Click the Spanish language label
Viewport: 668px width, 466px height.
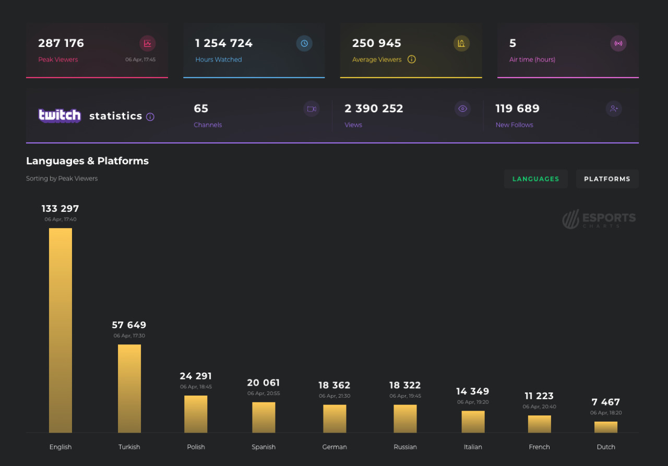(x=264, y=447)
